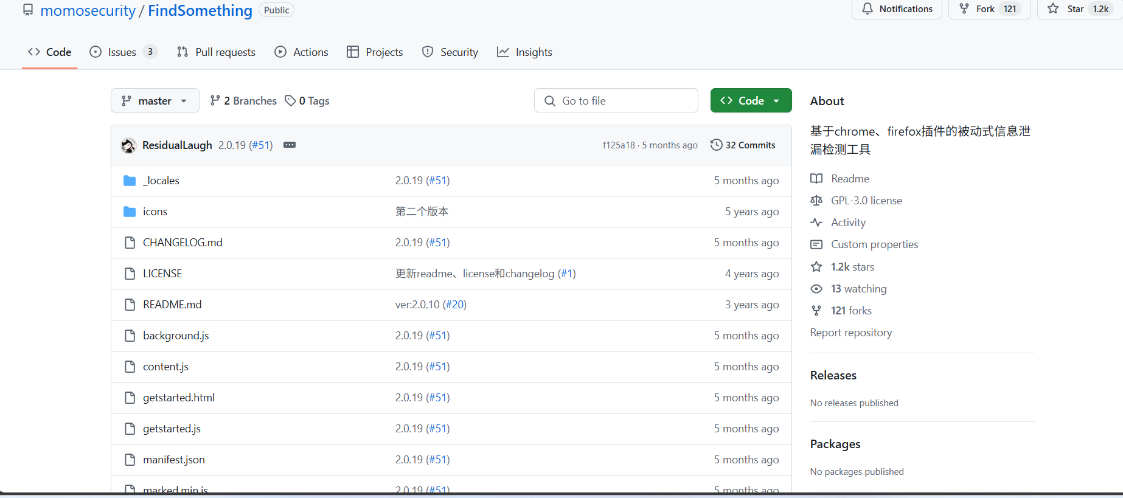
Task: Click file icon beside manifest.json
Action: click(130, 460)
